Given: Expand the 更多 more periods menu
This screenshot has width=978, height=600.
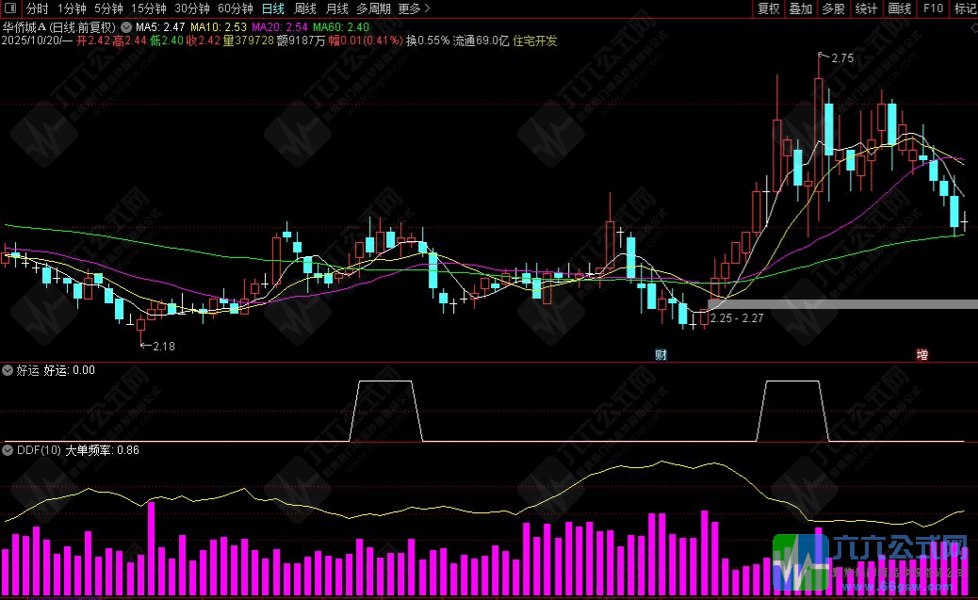Looking at the screenshot, I should pyautogui.click(x=414, y=8).
